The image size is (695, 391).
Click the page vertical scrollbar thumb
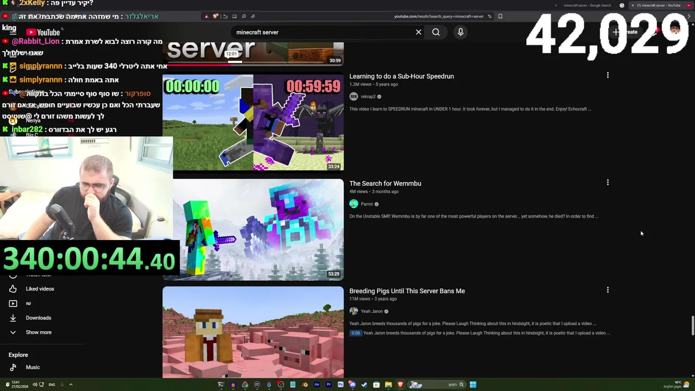[692, 326]
